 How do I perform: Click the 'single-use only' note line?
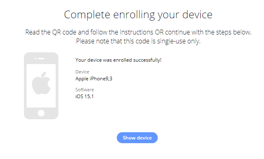click(x=138, y=41)
